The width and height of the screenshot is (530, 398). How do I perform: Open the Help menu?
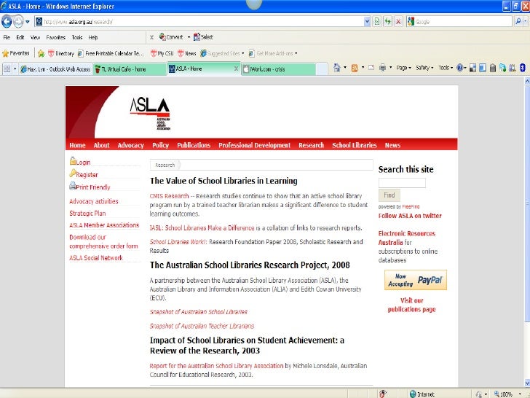pyautogui.click(x=93, y=38)
